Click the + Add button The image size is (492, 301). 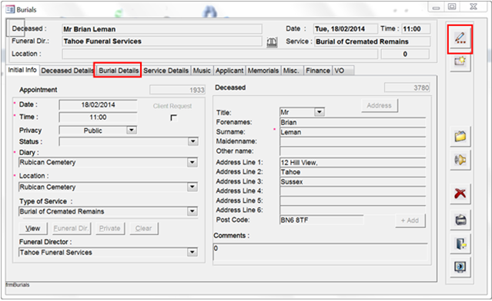tap(410, 220)
